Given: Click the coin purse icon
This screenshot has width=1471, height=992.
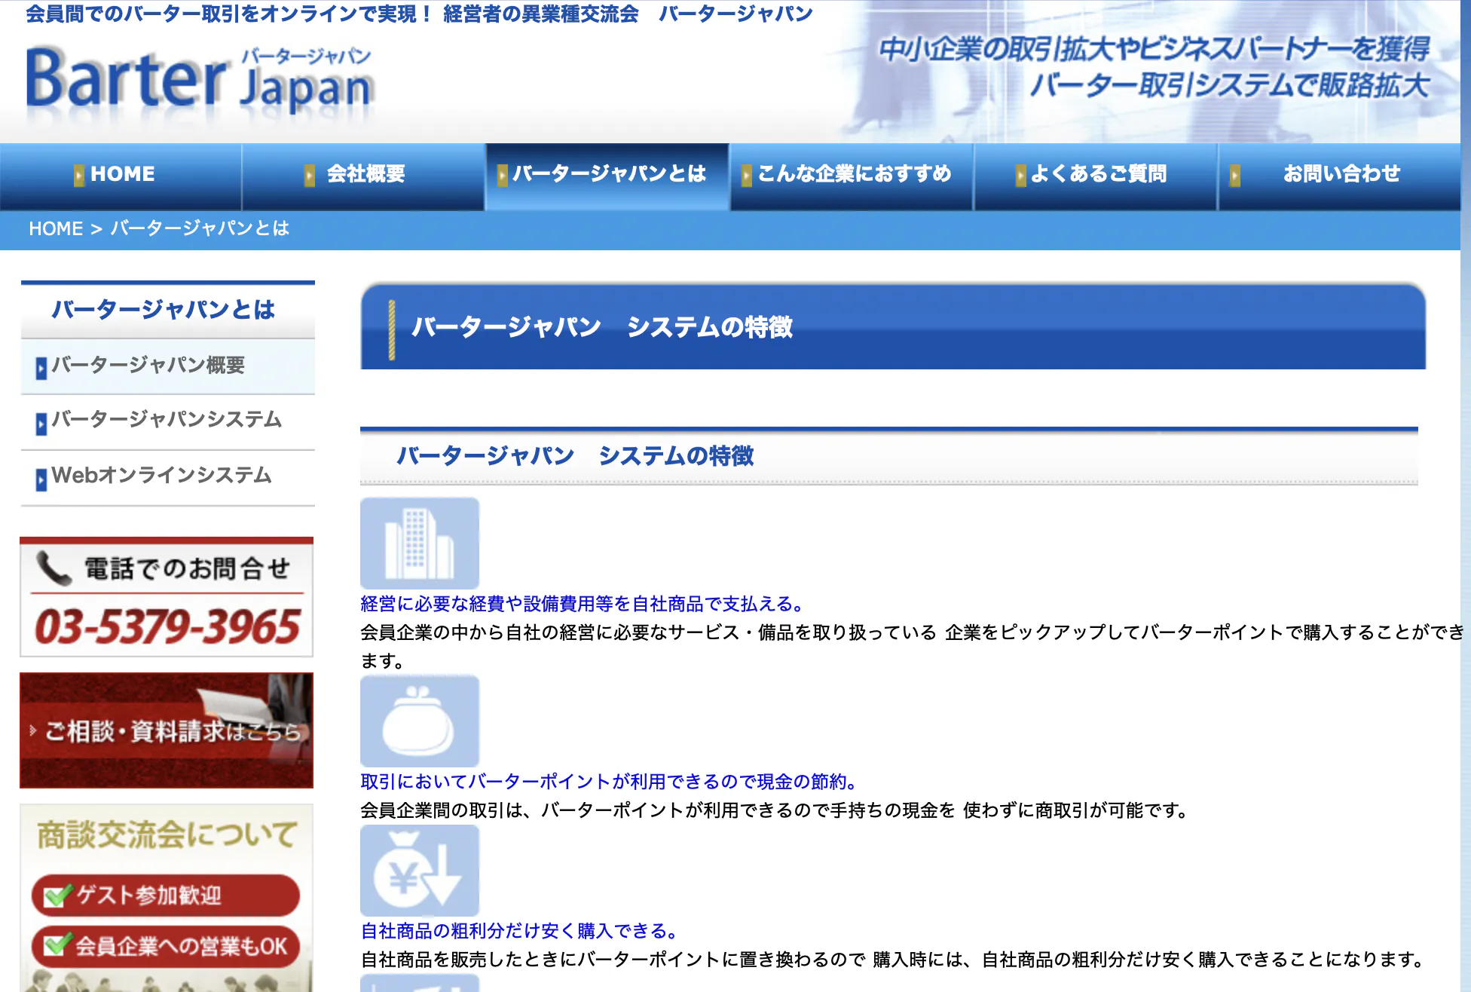Looking at the screenshot, I should 419,721.
